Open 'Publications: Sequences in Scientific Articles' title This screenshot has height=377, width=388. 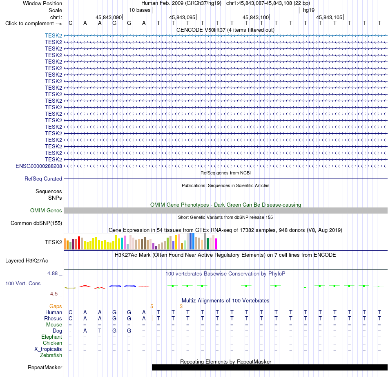225,185
